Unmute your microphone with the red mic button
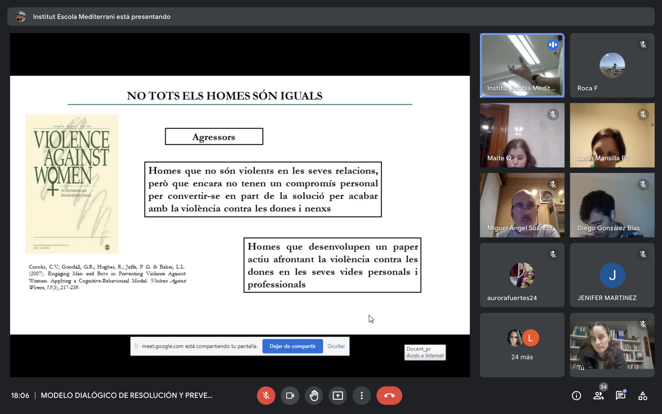Image resolution: width=662 pixels, height=414 pixels. pos(266,395)
